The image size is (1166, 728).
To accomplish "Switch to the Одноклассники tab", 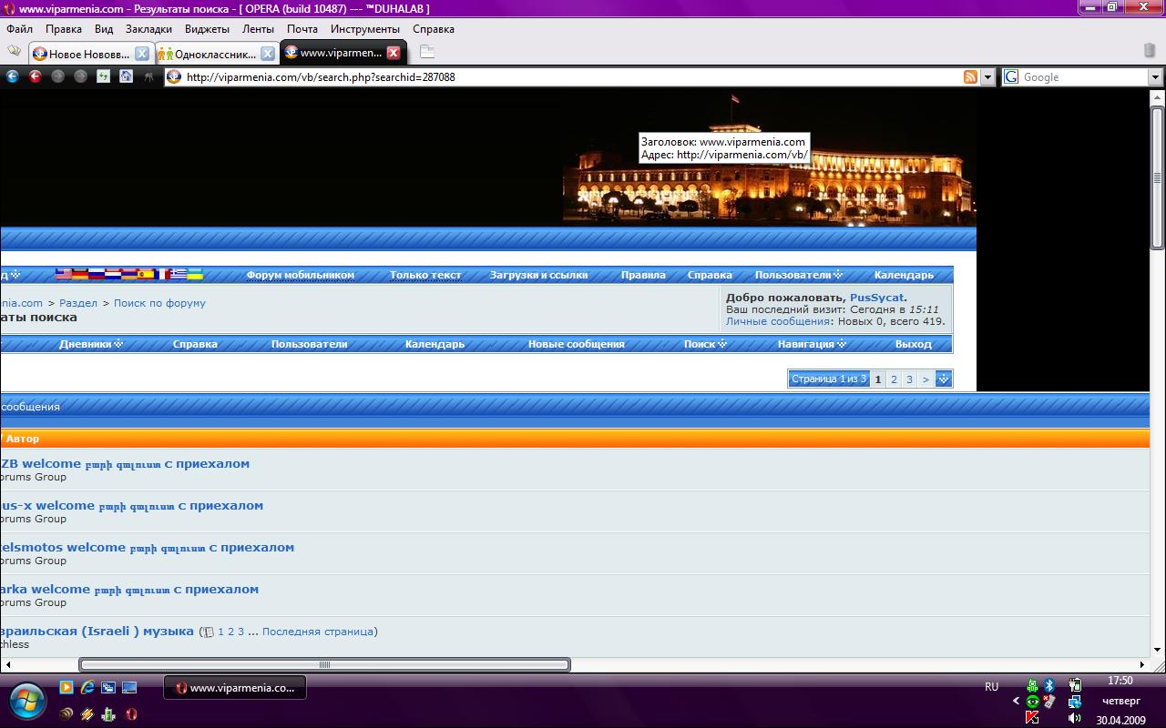I will click(x=215, y=54).
